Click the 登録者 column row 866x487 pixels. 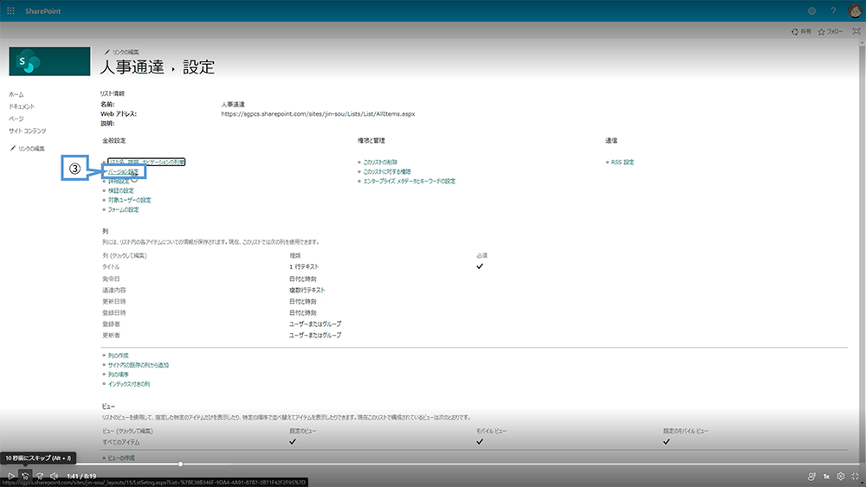[x=111, y=324]
